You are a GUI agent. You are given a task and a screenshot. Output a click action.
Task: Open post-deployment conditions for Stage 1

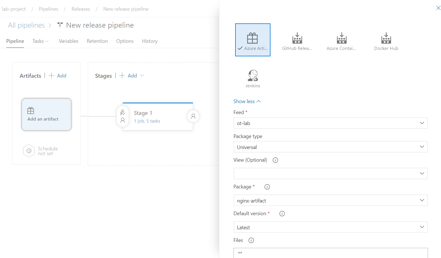point(193,116)
